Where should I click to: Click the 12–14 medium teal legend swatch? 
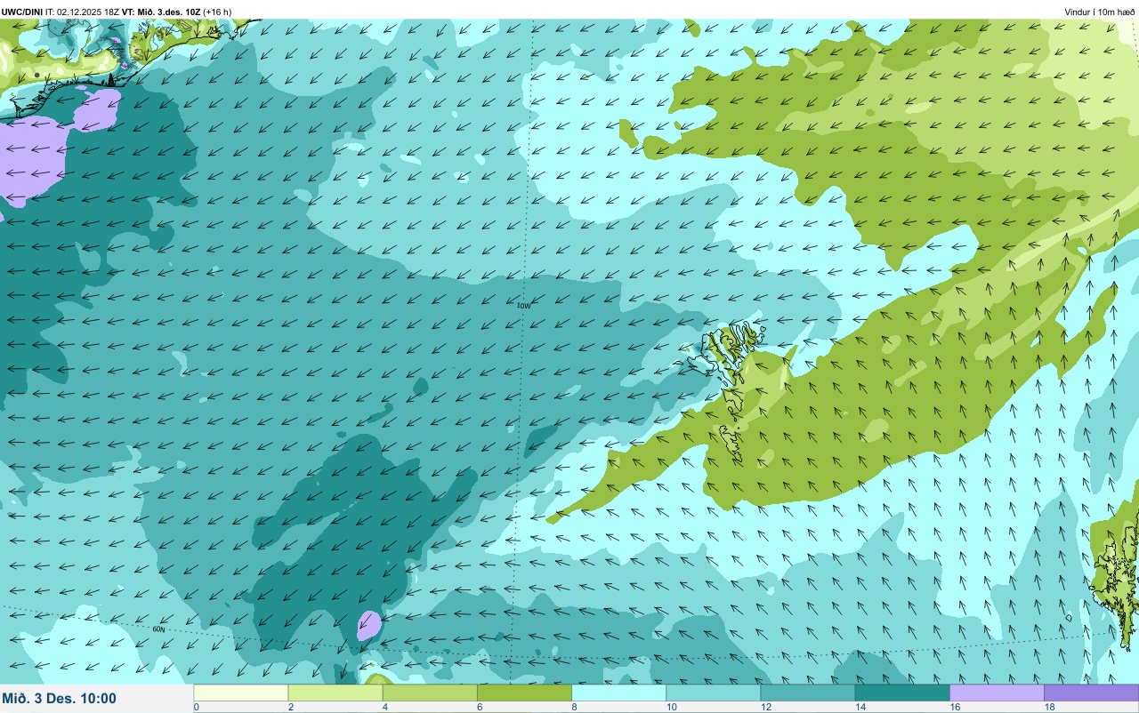tap(808, 693)
